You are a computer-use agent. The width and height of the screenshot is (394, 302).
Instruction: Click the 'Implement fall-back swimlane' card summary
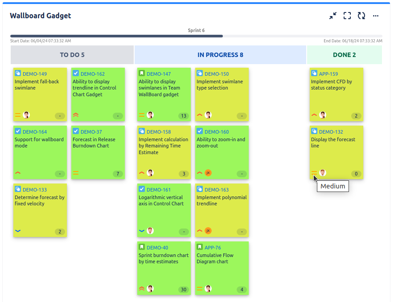[x=37, y=85]
